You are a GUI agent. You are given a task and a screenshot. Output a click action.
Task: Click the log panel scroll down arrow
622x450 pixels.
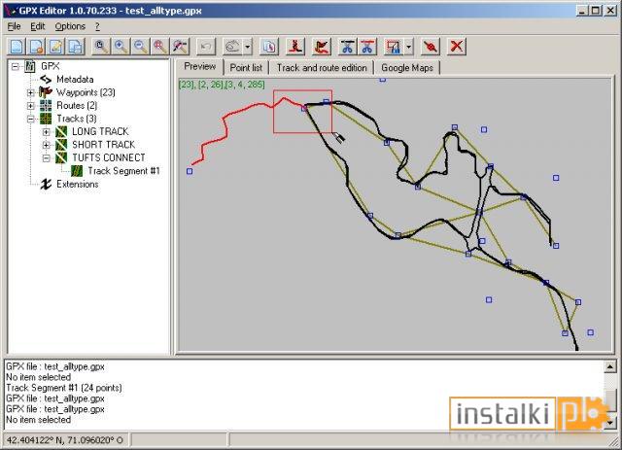coord(609,423)
